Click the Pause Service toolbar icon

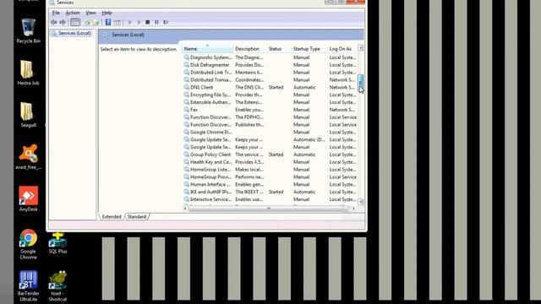[x=156, y=23]
